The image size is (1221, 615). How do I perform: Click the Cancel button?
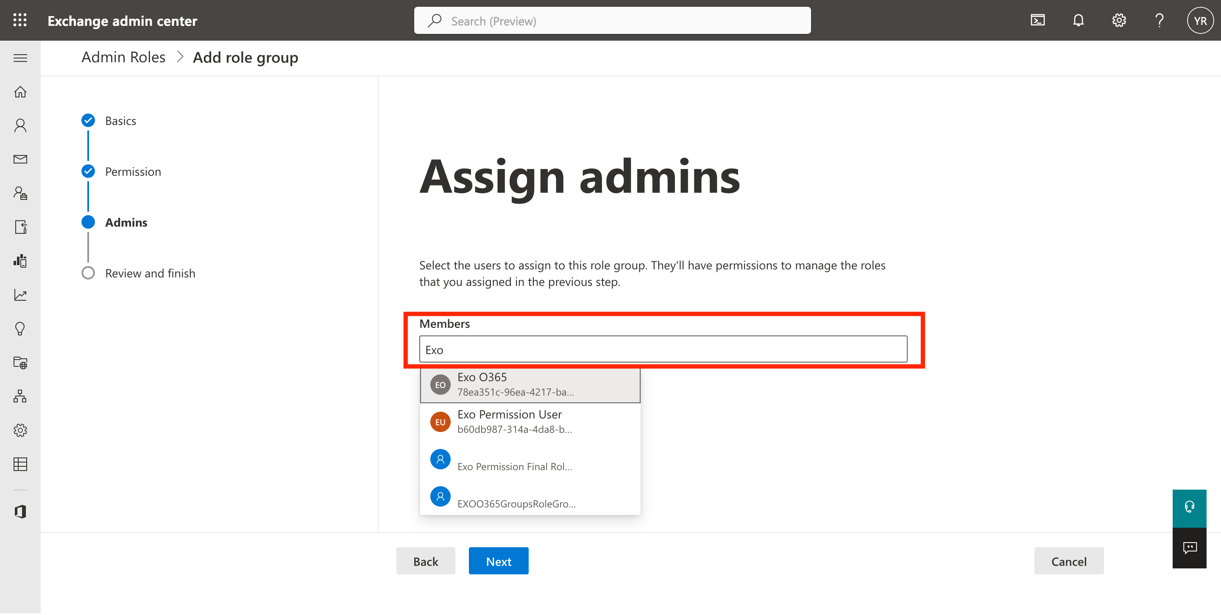click(1069, 561)
